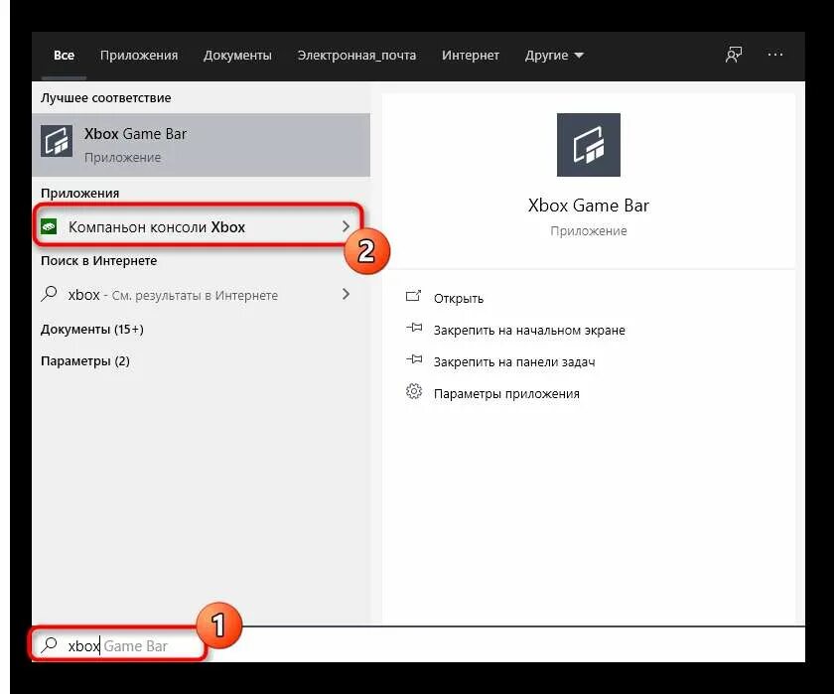Expand Компаньон консоли Xbox chevron arrow
This screenshot has height=694, width=837.
(346, 226)
